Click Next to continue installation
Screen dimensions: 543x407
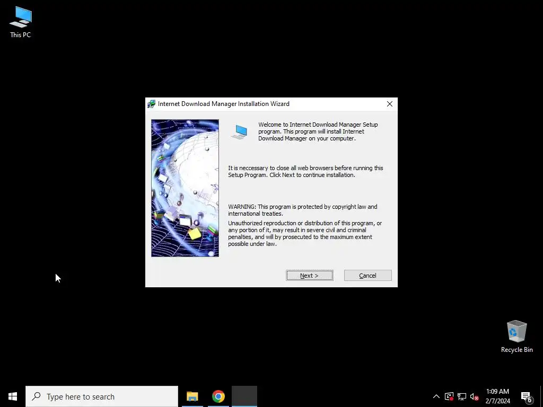(x=310, y=276)
